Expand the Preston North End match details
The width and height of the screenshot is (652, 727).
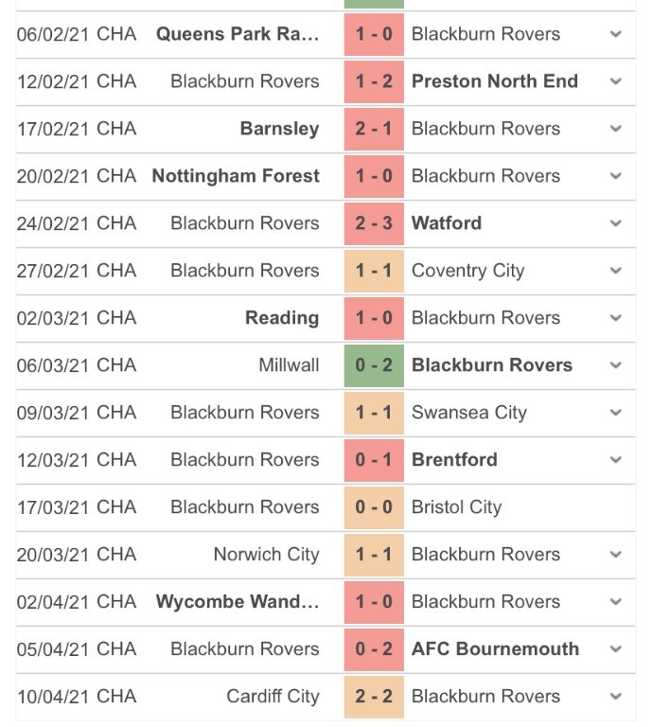pyautogui.click(x=616, y=81)
